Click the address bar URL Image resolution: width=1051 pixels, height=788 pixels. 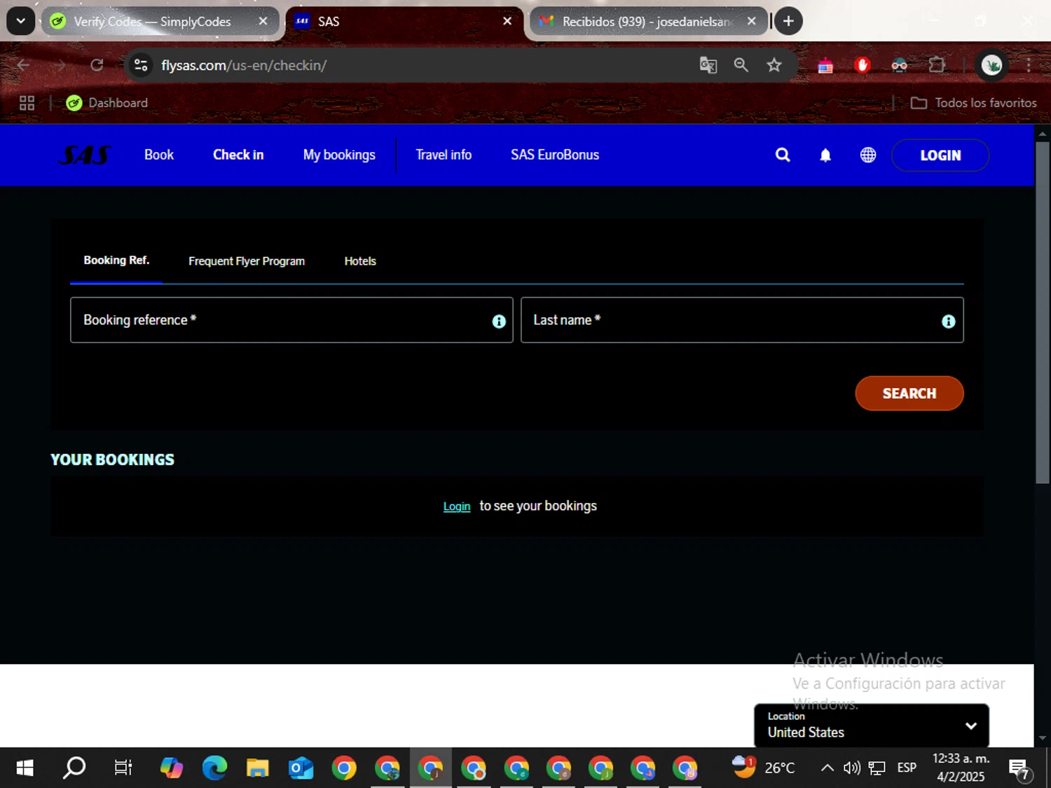244,65
